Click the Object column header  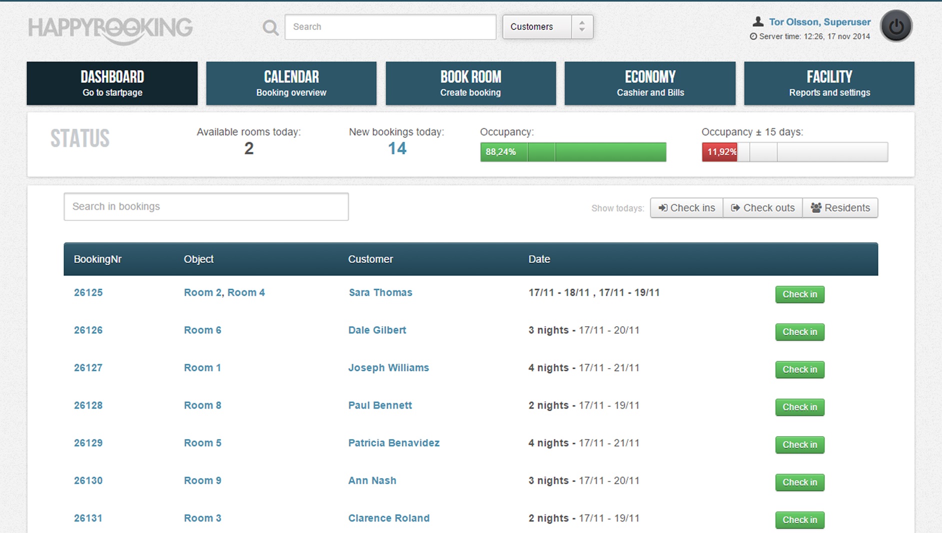pos(199,259)
